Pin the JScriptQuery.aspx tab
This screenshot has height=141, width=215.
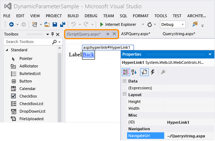107,34
